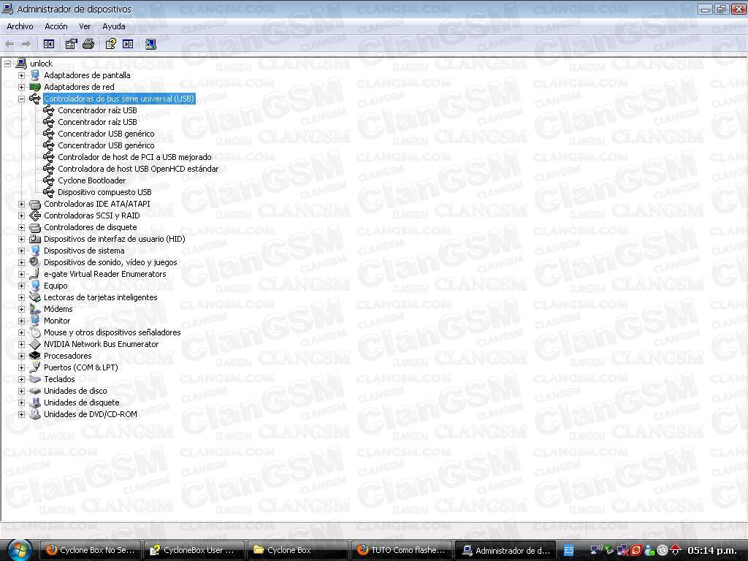Open the Properties toolbar icon

click(71, 45)
